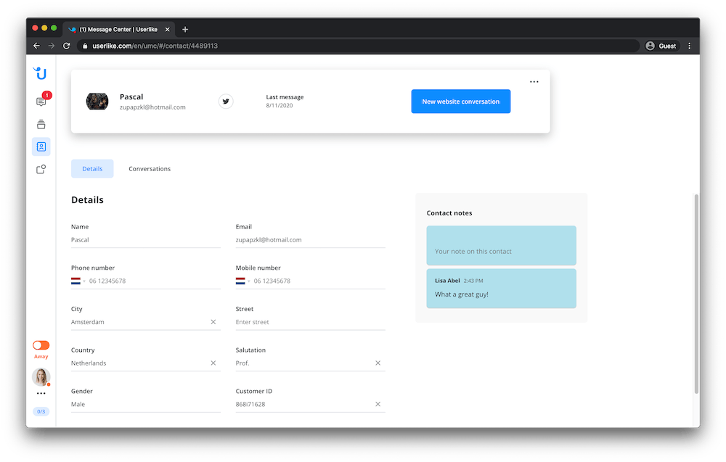Open the mobile number country flag selector
Image resolution: width=726 pixels, height=462 pixels.
coord(242,281)
